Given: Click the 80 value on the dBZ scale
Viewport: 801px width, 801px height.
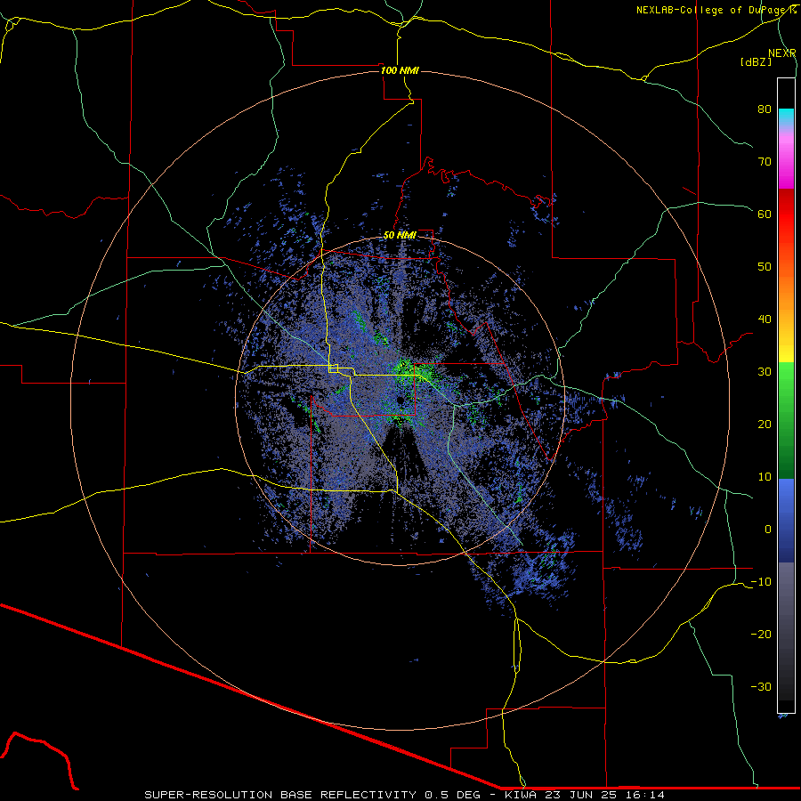Looking at the screenshot, I should tap(765, 109).
